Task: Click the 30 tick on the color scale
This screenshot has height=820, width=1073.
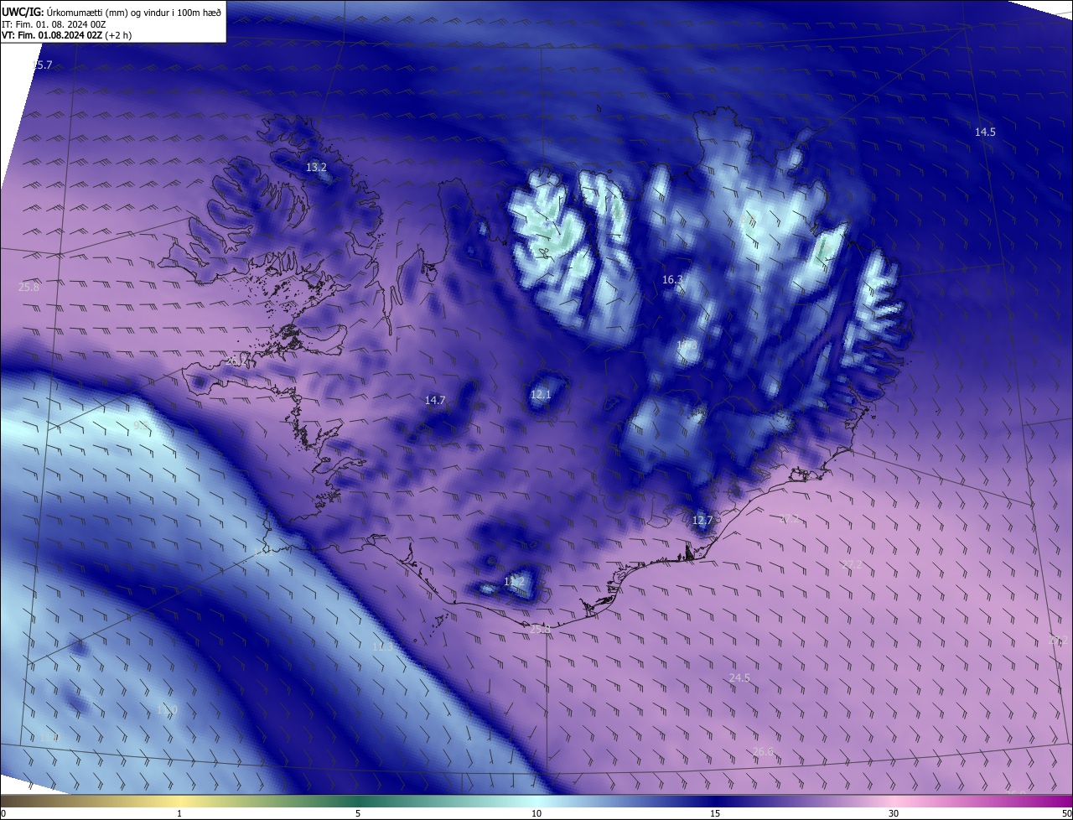Action: (x=894, y=814)
